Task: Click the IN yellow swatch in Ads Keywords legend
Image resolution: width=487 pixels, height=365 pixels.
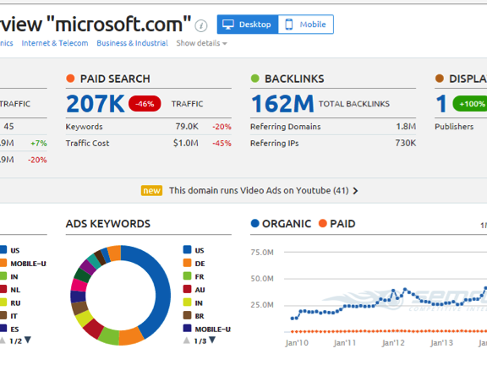Action: [x=188, y=302]
